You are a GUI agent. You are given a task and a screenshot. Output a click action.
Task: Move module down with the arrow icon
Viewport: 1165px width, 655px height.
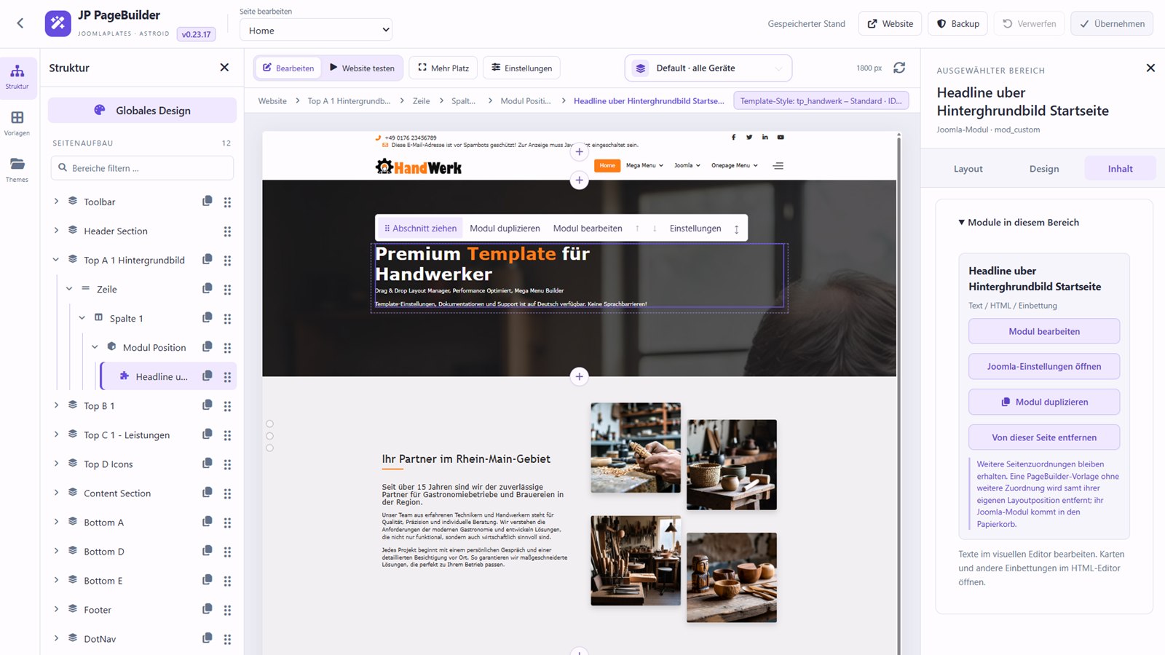[x=655, y=229]
